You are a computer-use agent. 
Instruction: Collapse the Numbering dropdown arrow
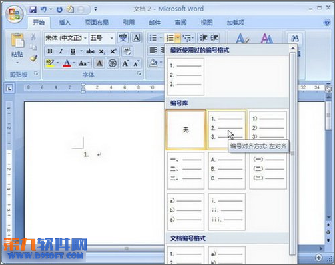(178, 38)
